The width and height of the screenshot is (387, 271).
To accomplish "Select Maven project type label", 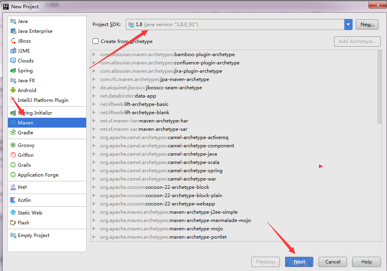I will (25, 123).
